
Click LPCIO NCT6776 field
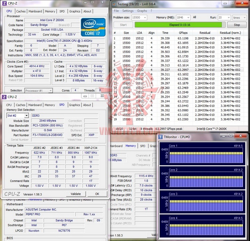[64, 231]
